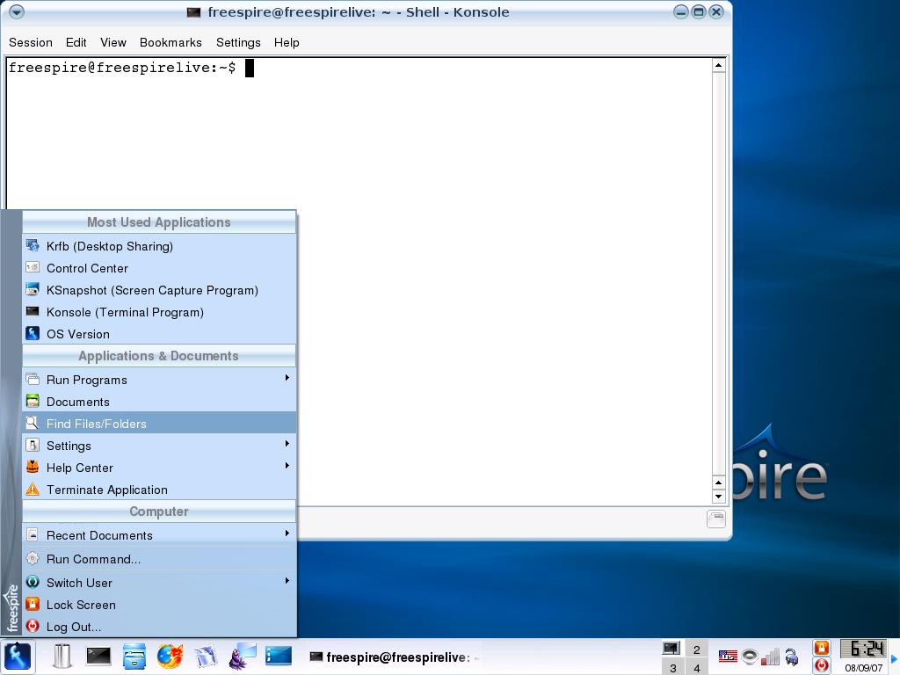Select Find Files/Folders menu entry
Image resolution: width=900 pixels, height=675 pixels.
click(159, 423)
